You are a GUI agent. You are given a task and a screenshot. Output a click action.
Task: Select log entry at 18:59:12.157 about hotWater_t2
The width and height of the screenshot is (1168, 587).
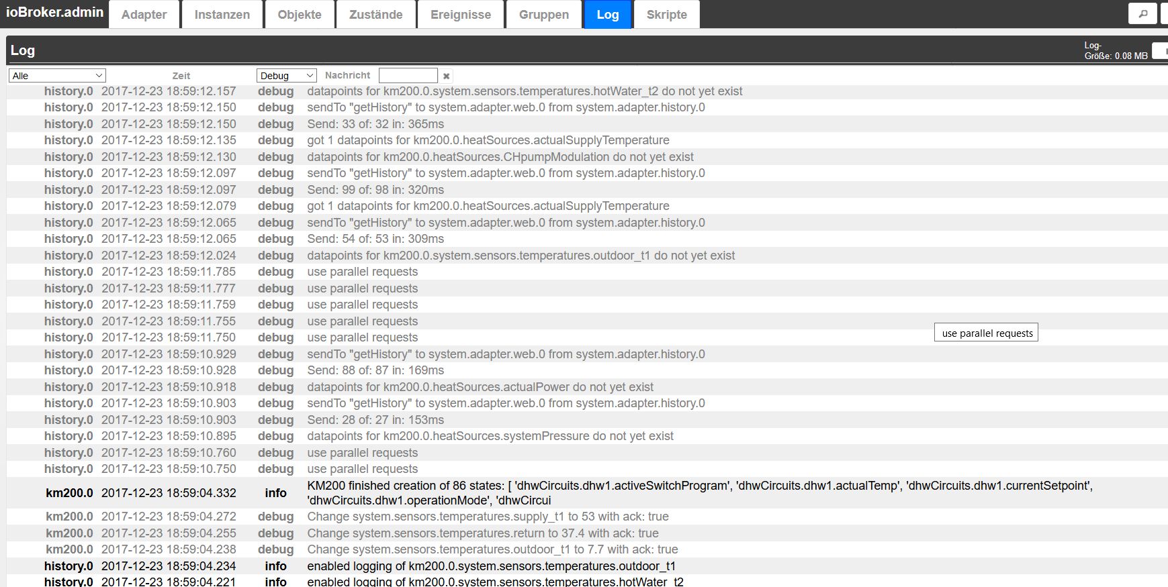524,91
